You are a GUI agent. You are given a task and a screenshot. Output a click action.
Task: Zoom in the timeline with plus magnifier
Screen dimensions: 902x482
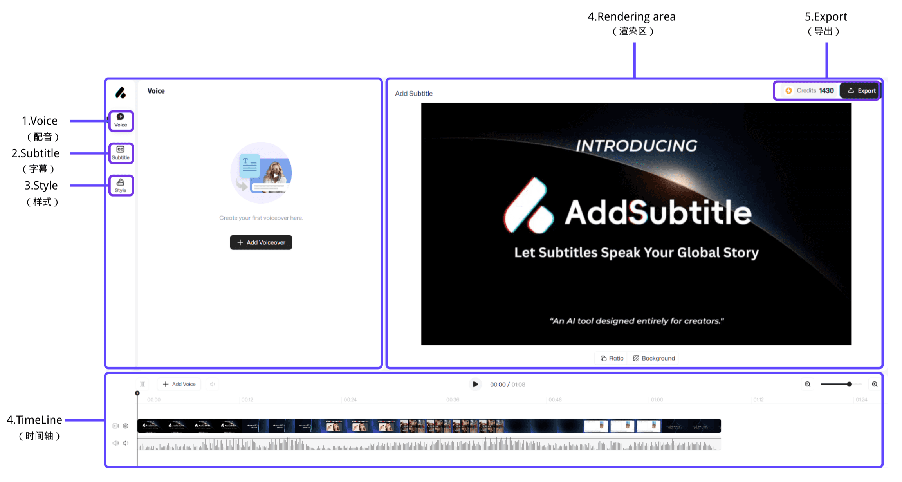(875, 384)
